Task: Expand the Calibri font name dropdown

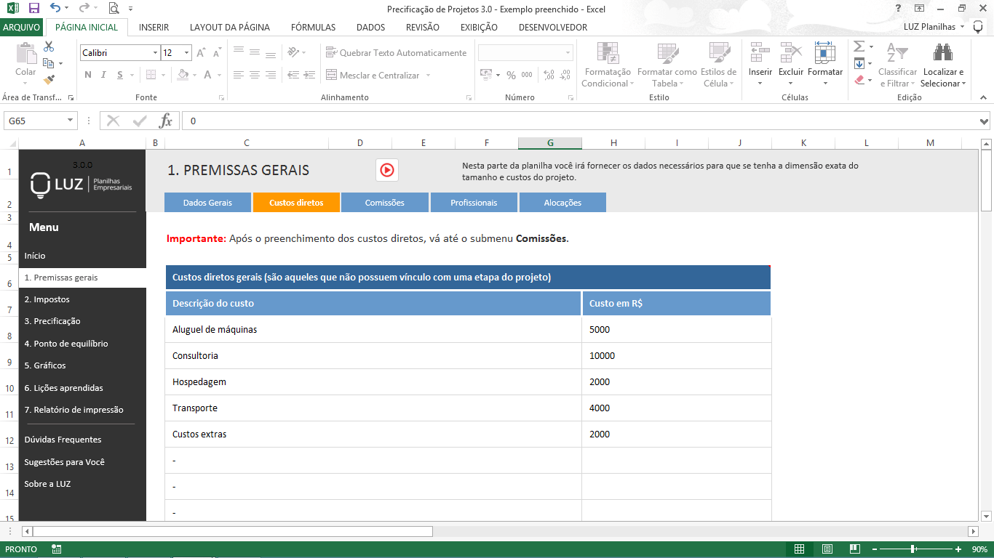Action: tap(155, 53)
